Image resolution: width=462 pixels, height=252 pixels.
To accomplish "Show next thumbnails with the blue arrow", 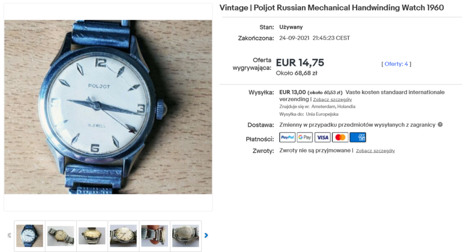I will 206,235.
